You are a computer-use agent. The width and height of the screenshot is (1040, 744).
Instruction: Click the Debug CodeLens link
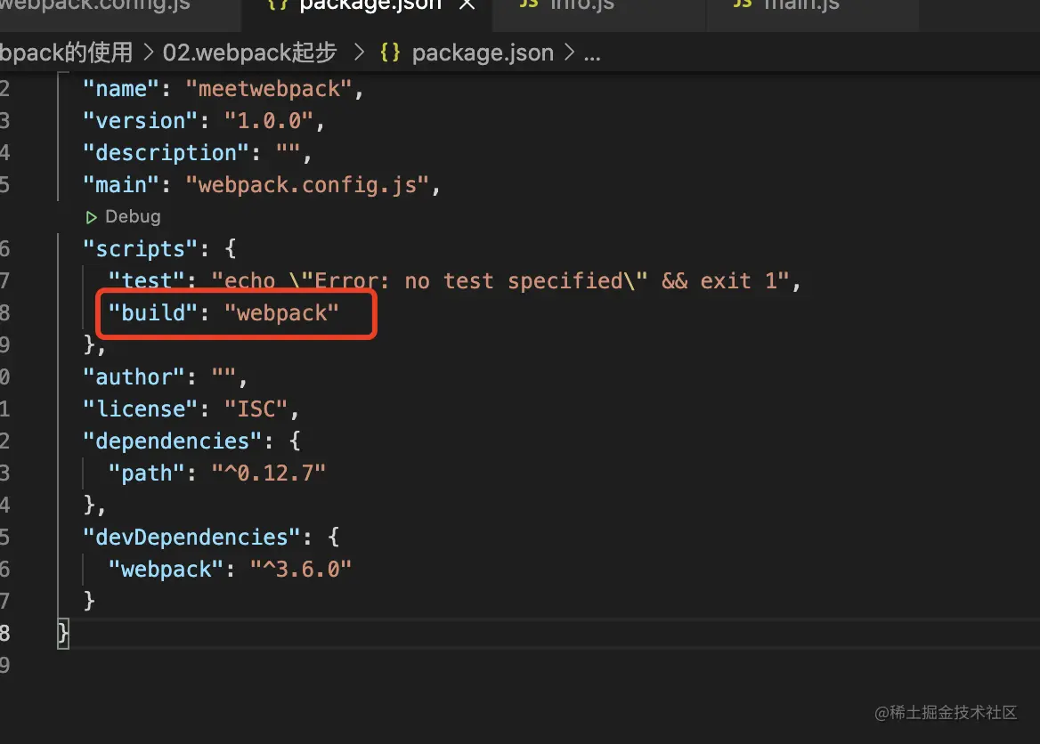[133, 217]
